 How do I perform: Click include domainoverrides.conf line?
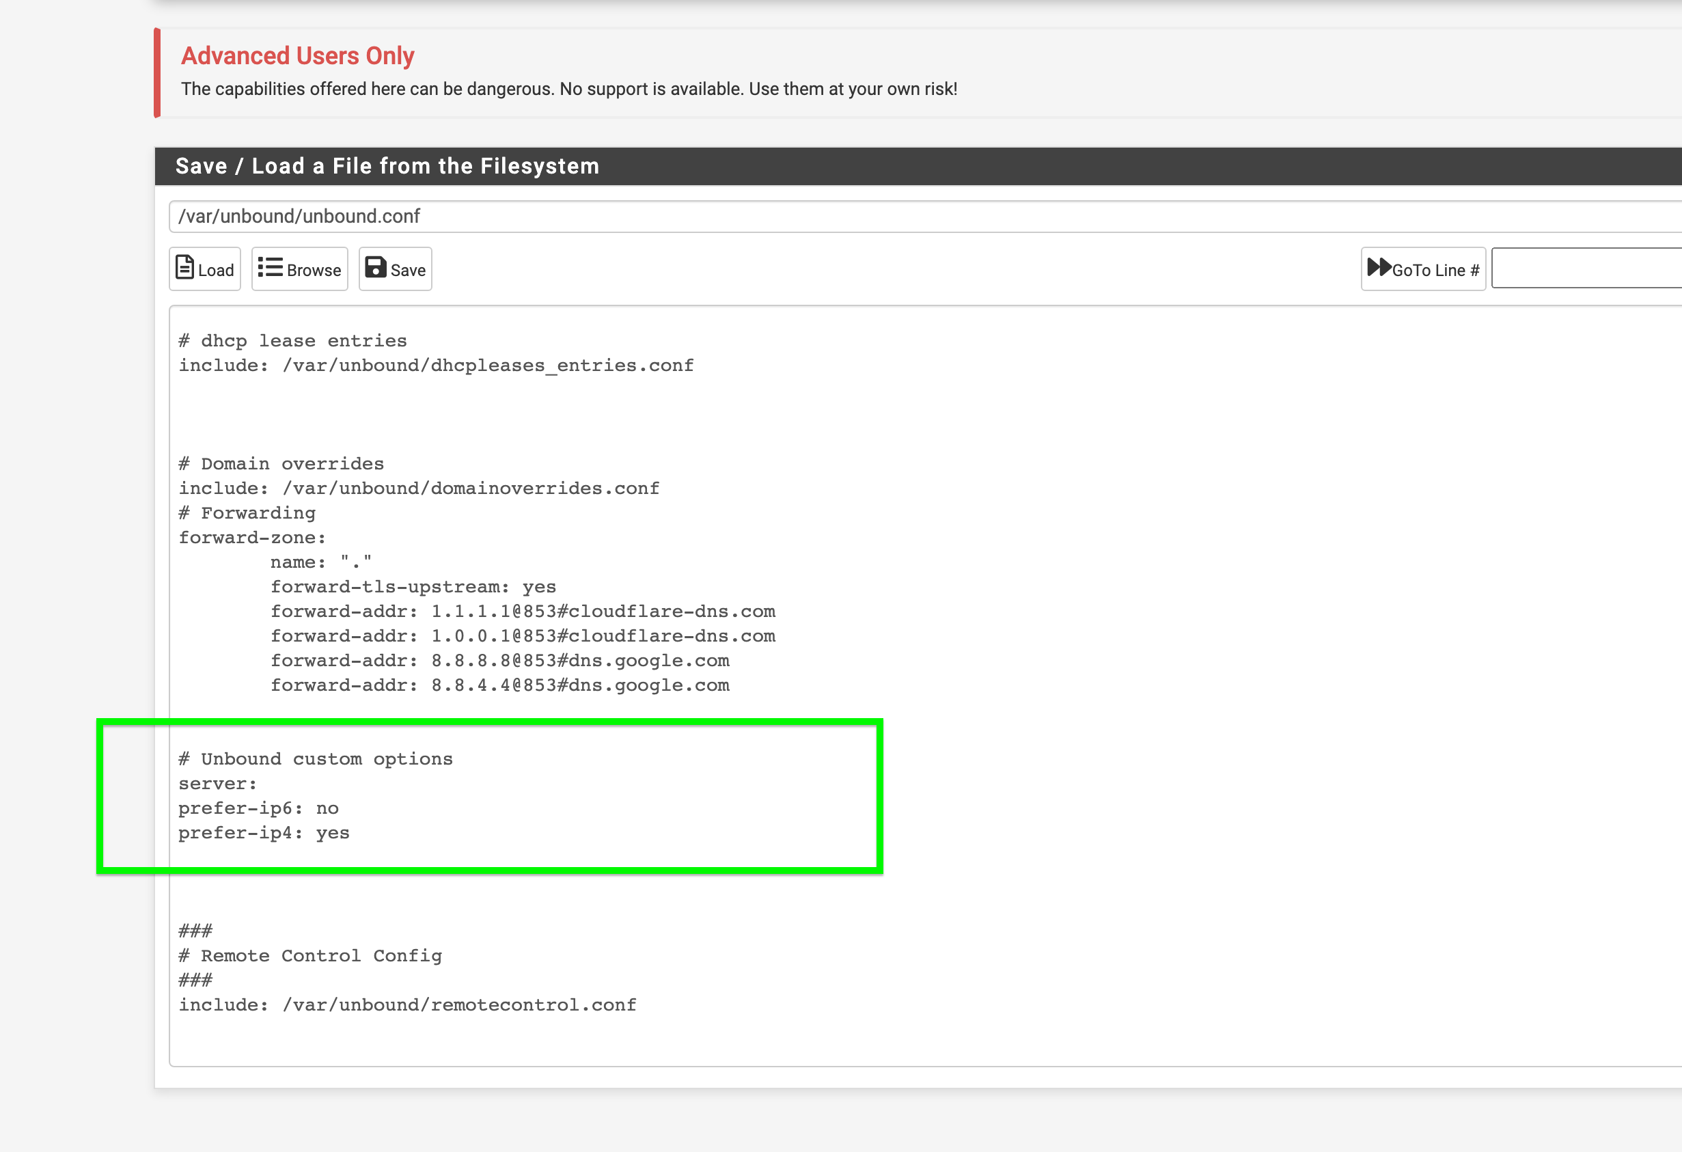coord(419,488)
